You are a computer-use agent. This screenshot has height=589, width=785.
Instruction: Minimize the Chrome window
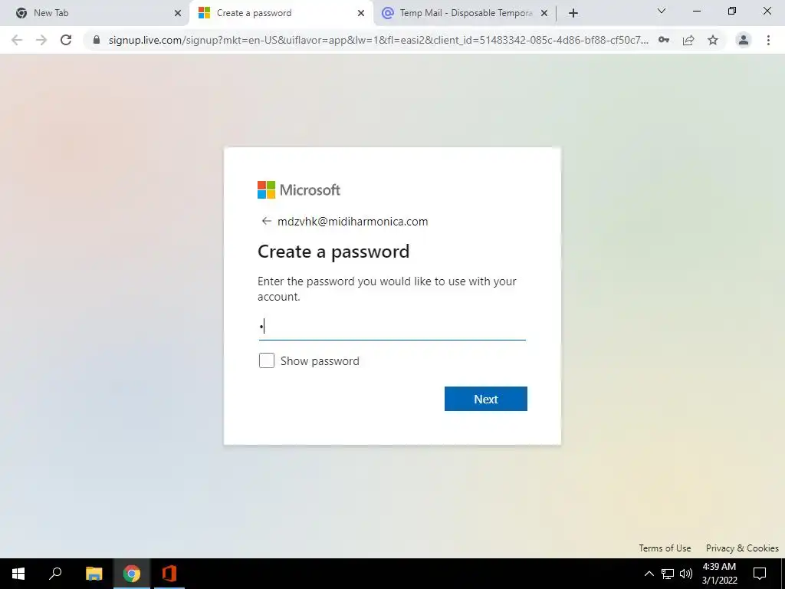point(696,11)
